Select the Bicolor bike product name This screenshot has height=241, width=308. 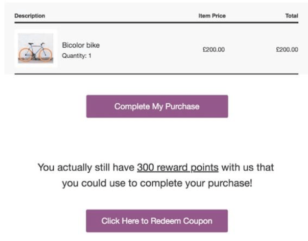pos(81,45)
